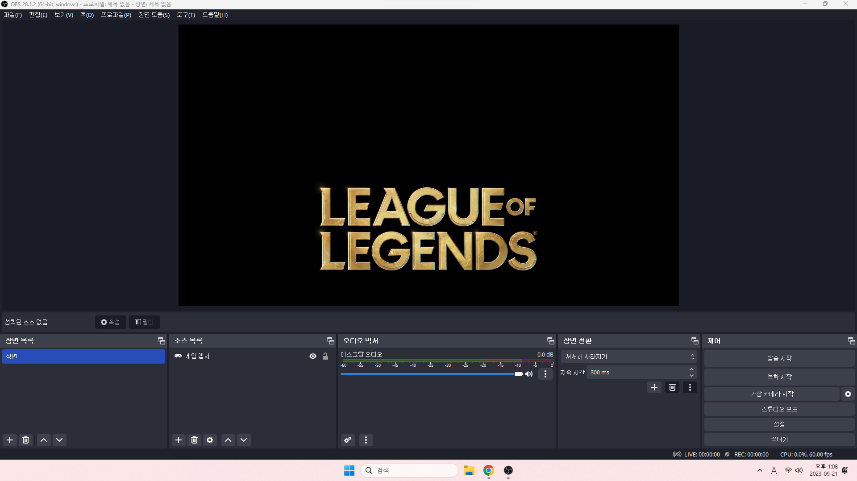Screen dimensions: 857x481
Task: Open notification bell in system tray
Action: [845, 470]
